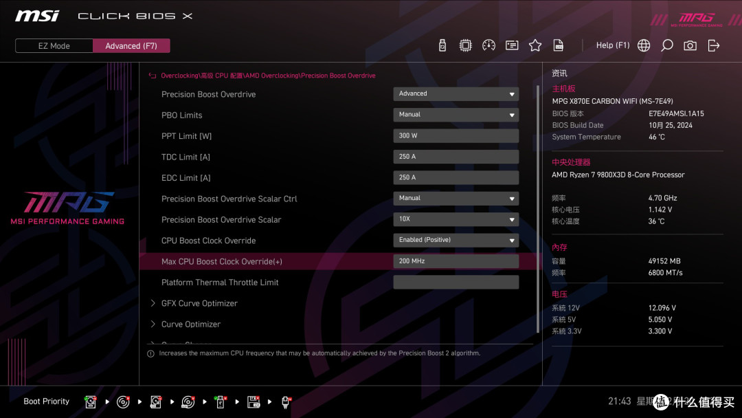Screen dimensions: 742x418
Task: Click the help description about Precision Boost 2
Action: pyautogui.click(x=319, y=353)
